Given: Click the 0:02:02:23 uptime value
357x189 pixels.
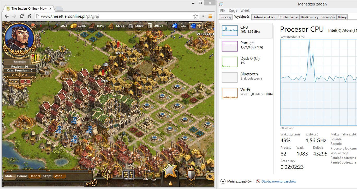Looking at the screenshot, I should point(292,167).
